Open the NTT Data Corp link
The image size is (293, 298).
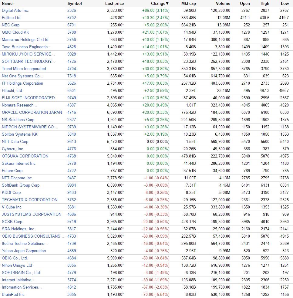click(x=15, y=142)
